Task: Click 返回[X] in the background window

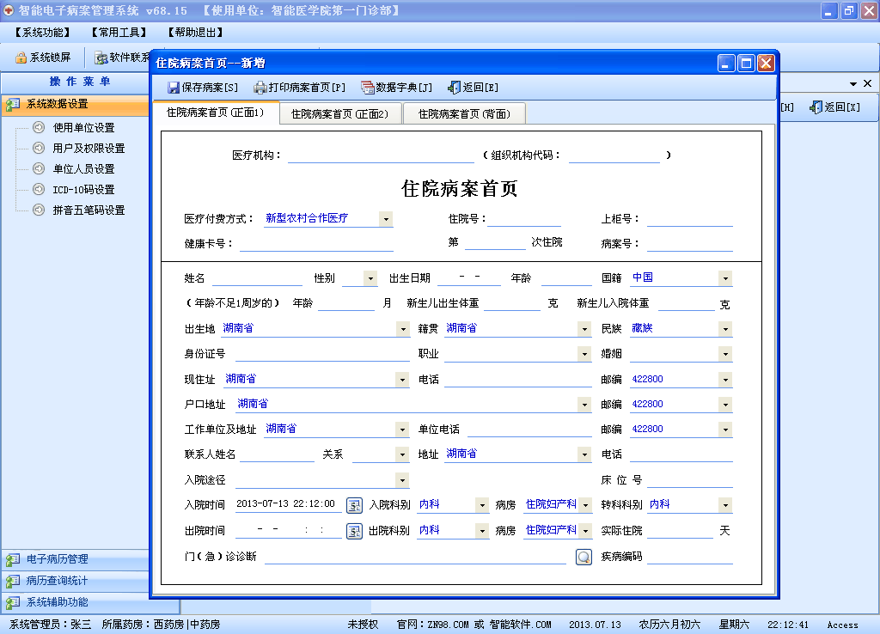Action: click(834, 107)
